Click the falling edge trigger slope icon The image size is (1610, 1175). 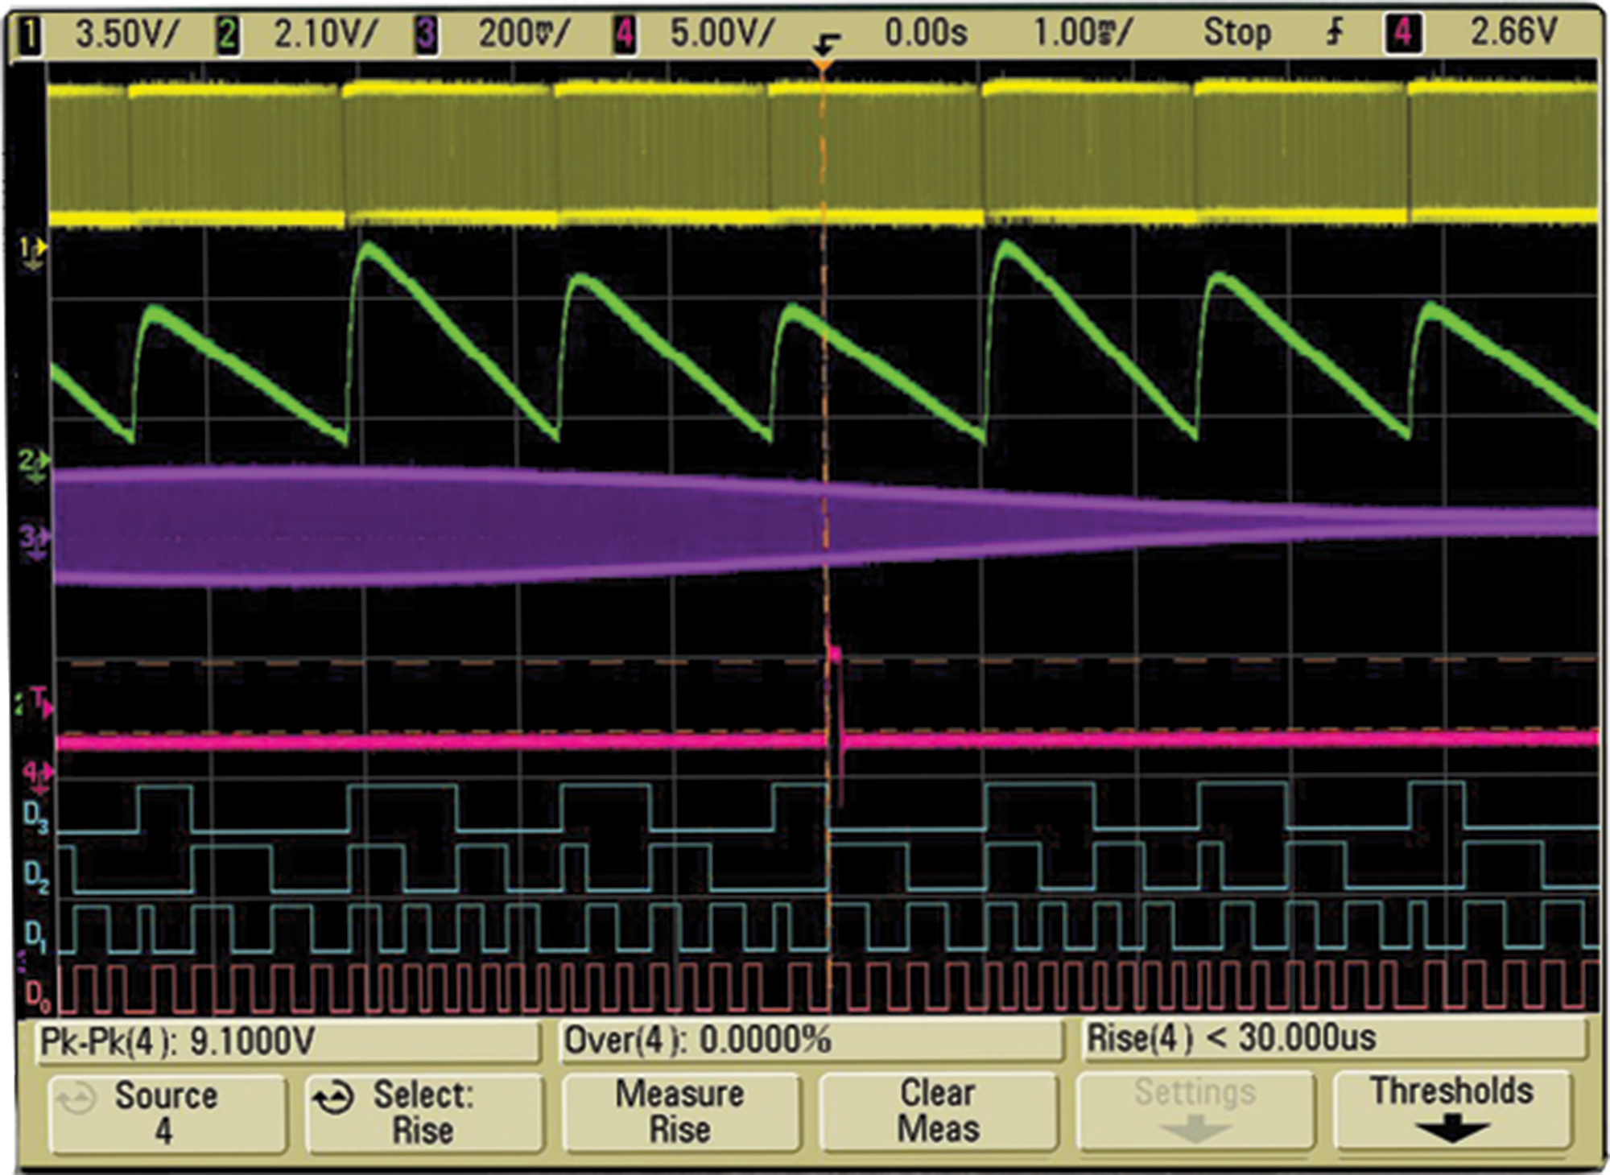point(1335,32)
